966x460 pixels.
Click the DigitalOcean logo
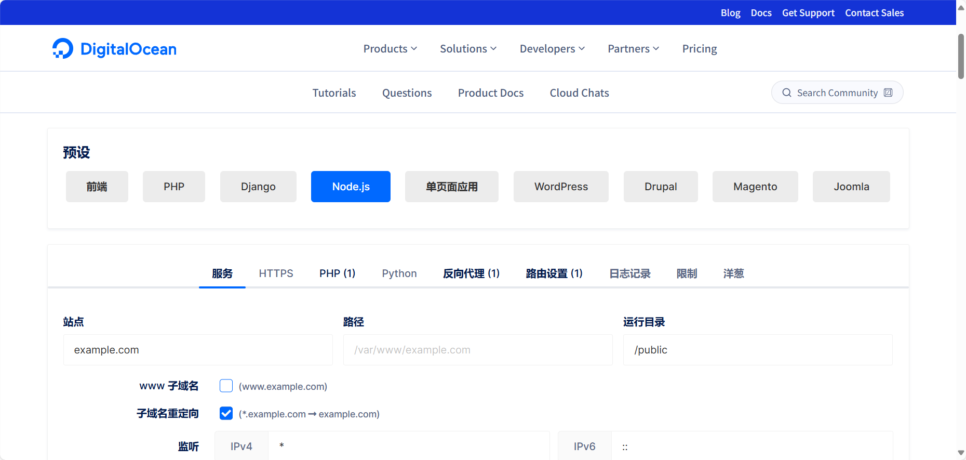click(114, 49)
